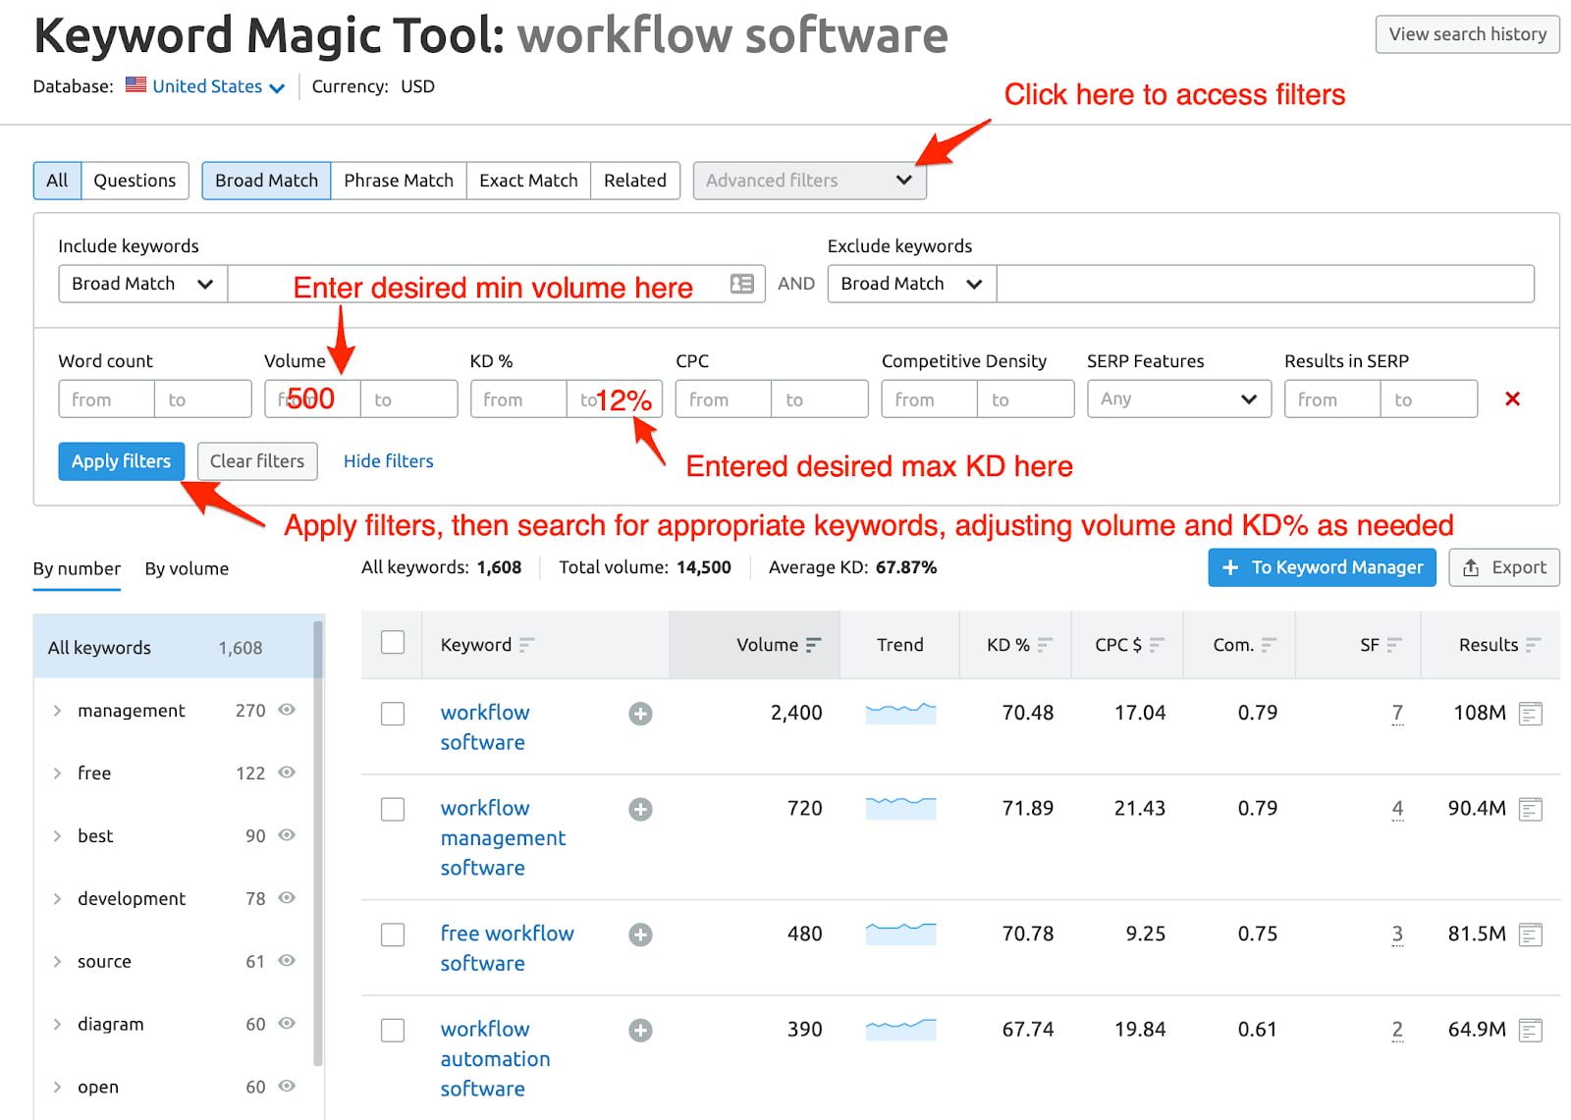Open SERP snapshot icon for 90.4M results
Image resolution: width=1571 pixels, height=1120 pixels.
tap(1530, 809)
